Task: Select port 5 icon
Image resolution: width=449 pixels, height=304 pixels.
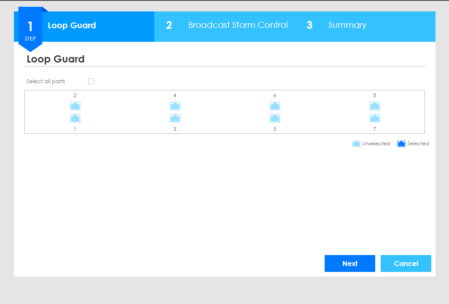Action: [x=275, y=118]
